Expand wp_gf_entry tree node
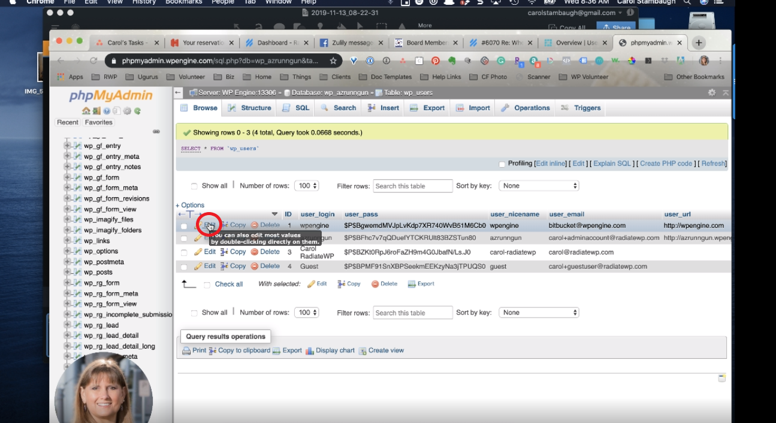776x423 pixels. coord(68,146)
